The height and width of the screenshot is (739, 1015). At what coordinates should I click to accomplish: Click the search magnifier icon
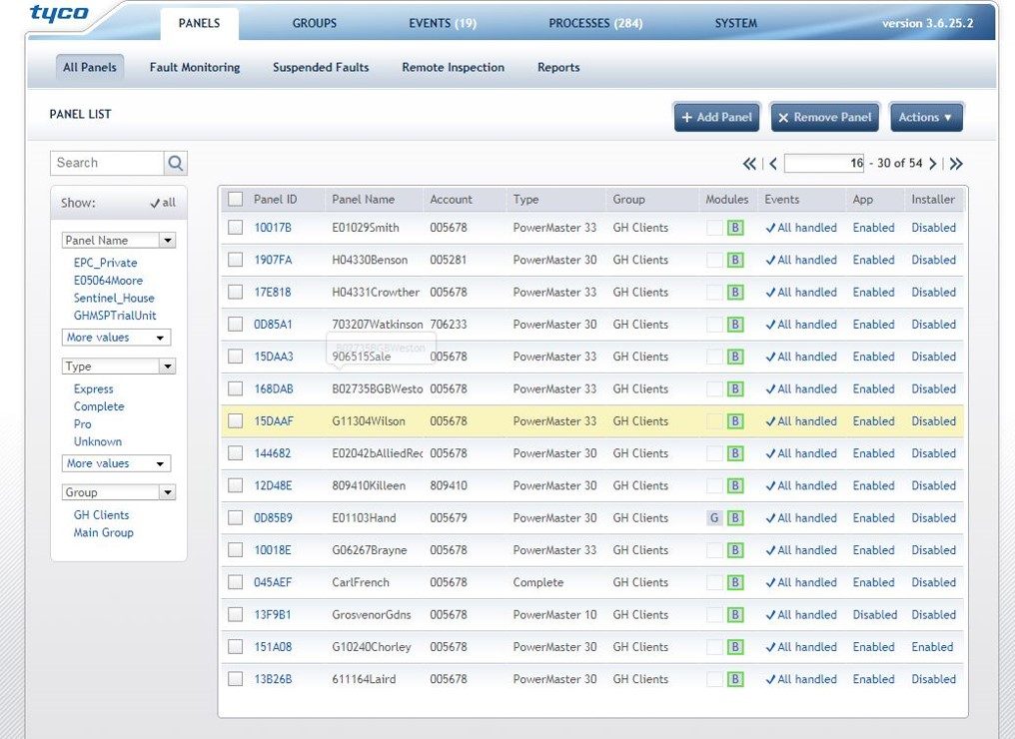175,163
